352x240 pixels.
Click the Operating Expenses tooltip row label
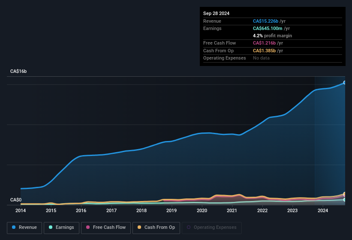pyautogui.click(x=225, y=58)
